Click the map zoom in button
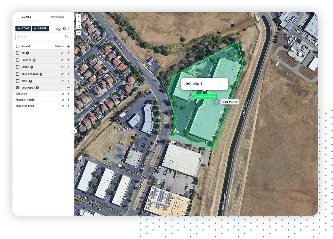333x239 pixels. (x=79, y=16)
